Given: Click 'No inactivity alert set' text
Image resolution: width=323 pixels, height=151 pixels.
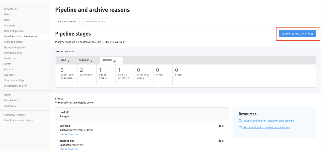Looking at the screenshot, I should 72,145.
